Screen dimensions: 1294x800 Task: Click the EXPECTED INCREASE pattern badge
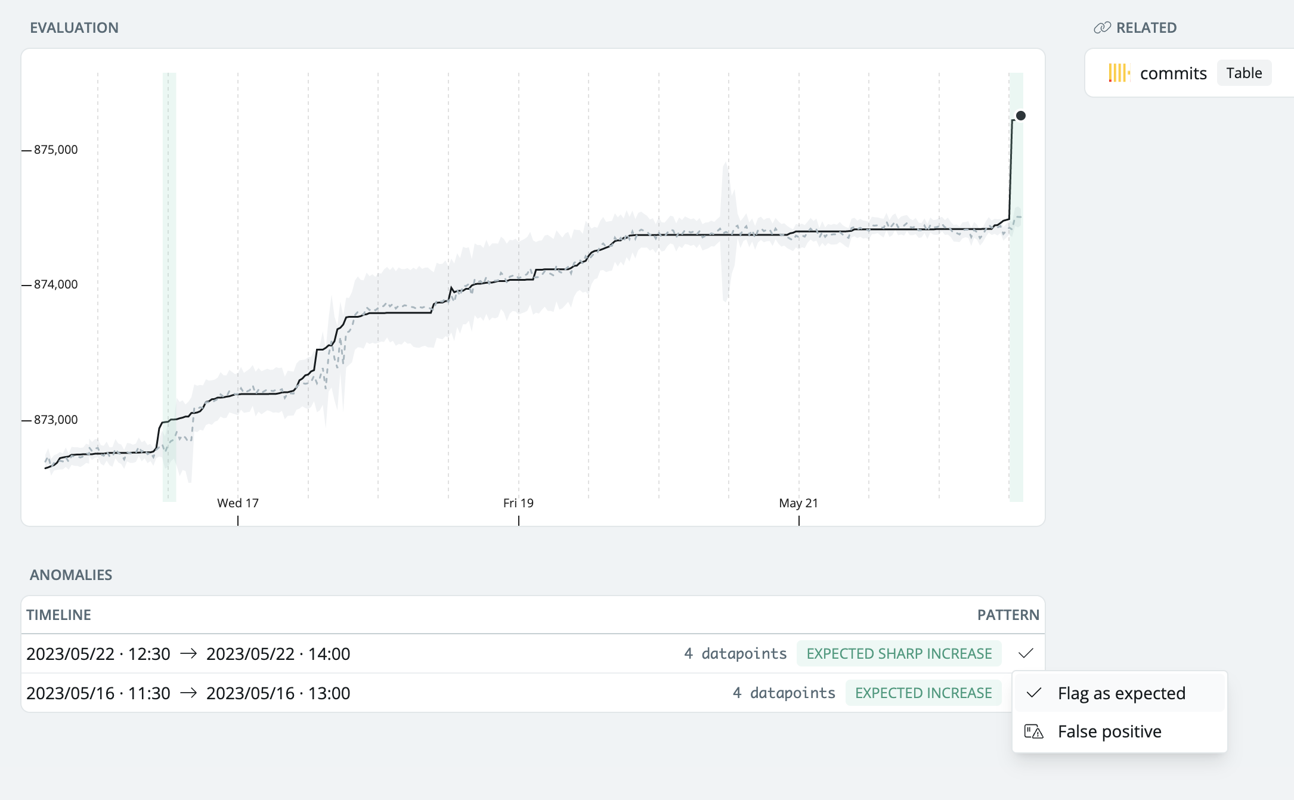(923, 693)
